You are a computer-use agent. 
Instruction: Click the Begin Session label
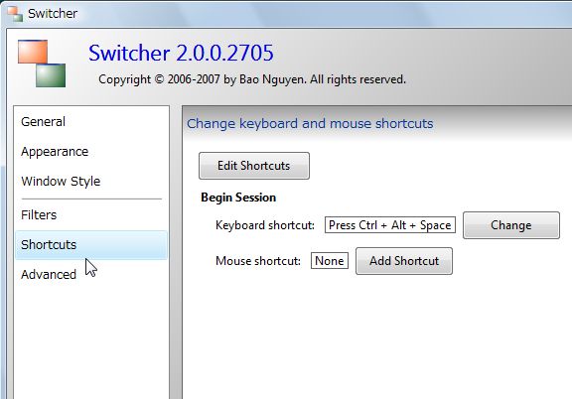pos(238,198)
